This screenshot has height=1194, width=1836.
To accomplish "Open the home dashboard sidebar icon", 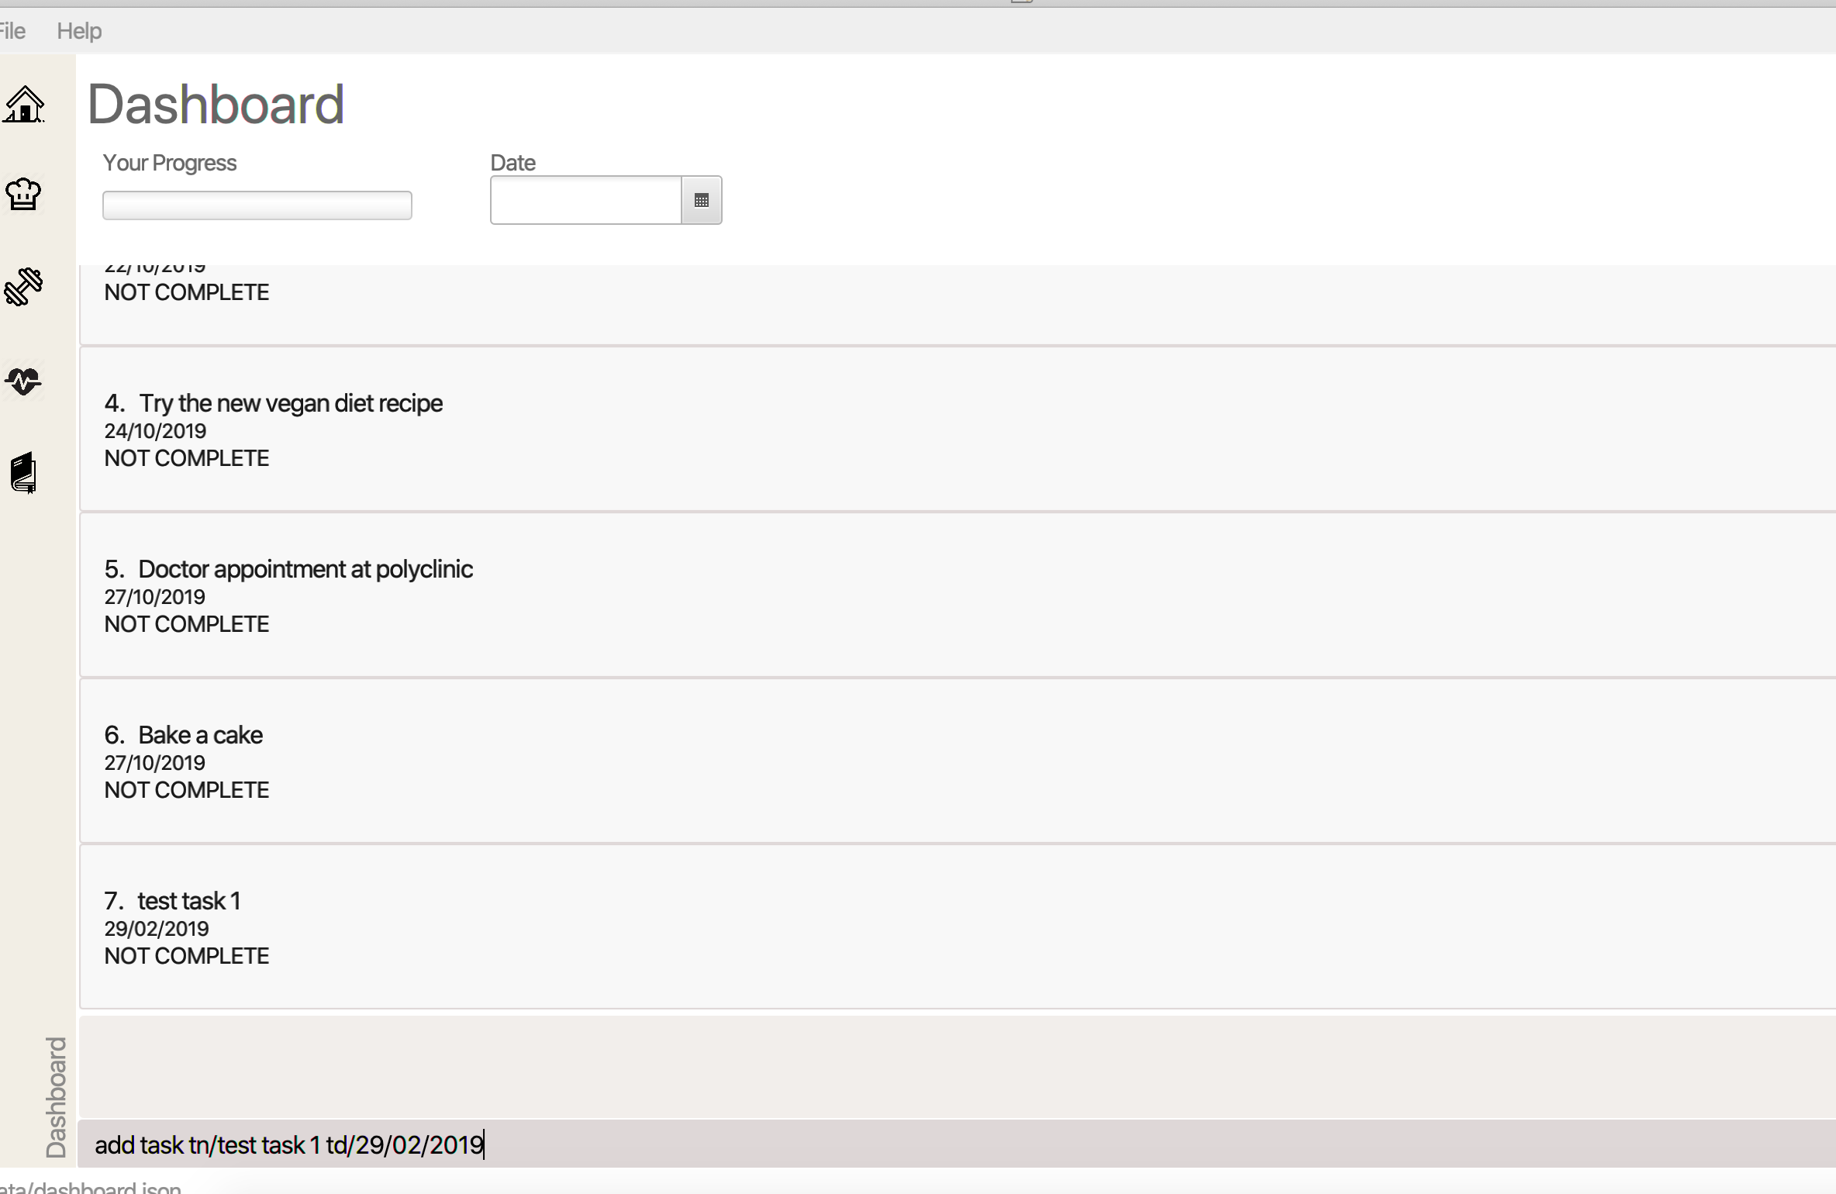I will [x=24, y=104].
